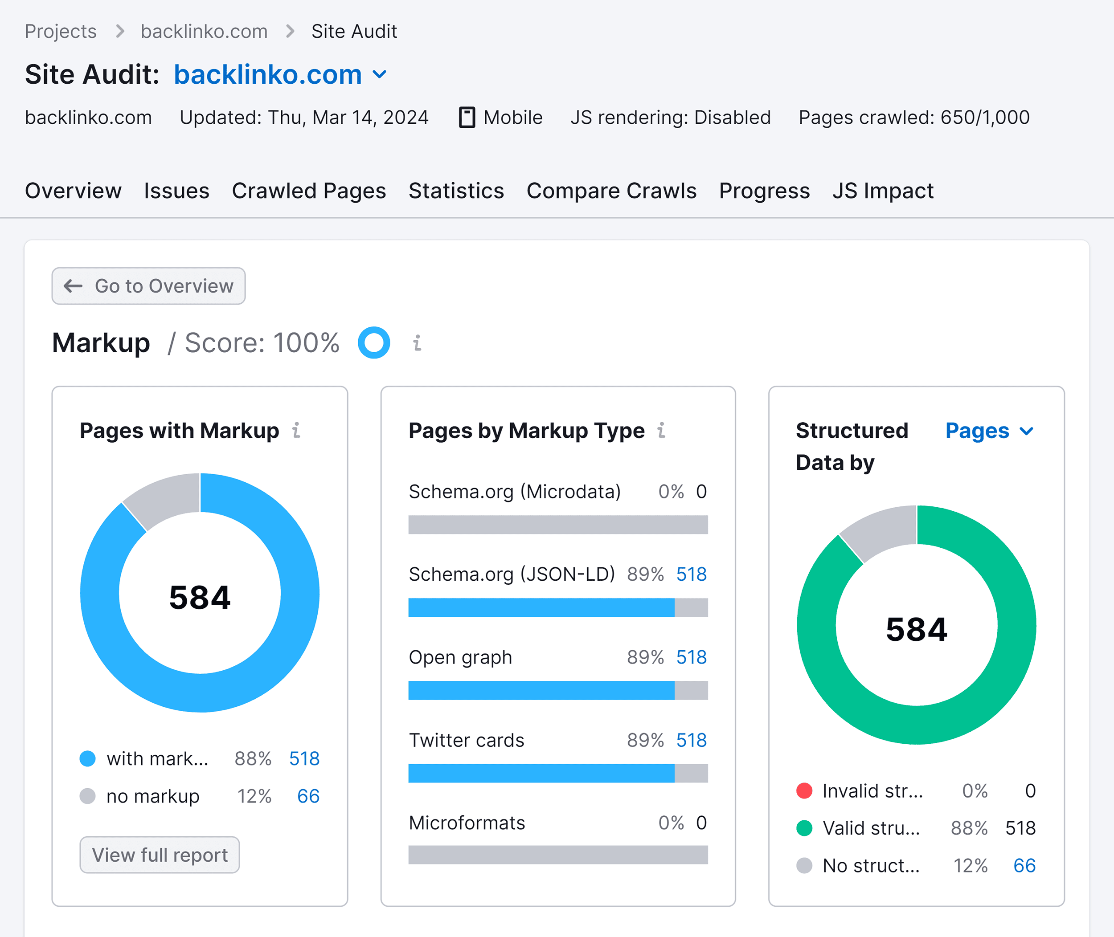This screenshot has height=937, width=1114.
Task: Click the blue 'with markup' legend dot
Action: pos(88,758)
